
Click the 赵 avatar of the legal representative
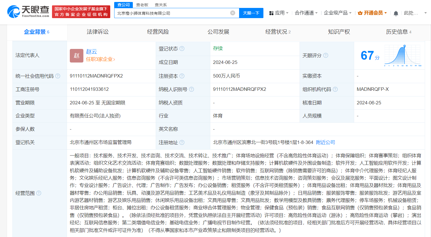76,55
